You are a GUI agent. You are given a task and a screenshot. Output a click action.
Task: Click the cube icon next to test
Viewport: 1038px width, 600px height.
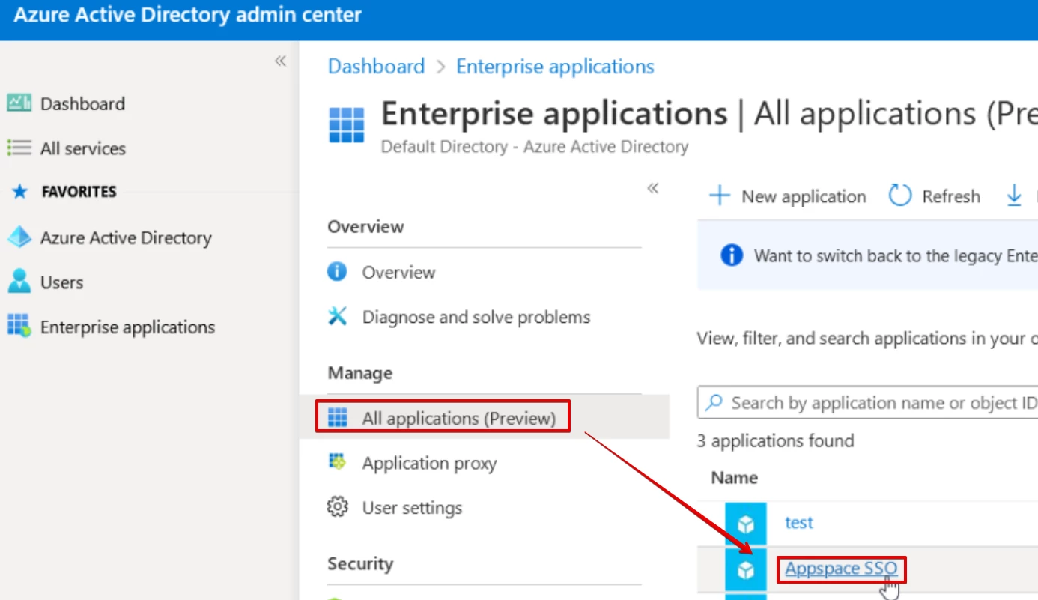746,524
